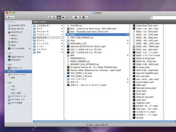The height and width of the screenshot is (132, 176).
Task: Click the EXILE window title folder icon
Action: 94,13
